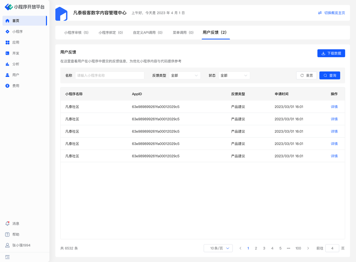Collapse the sidebar using bottom menu icon
Screen dimensions: 356x262
pyautogui.click(x=8, y=257)
